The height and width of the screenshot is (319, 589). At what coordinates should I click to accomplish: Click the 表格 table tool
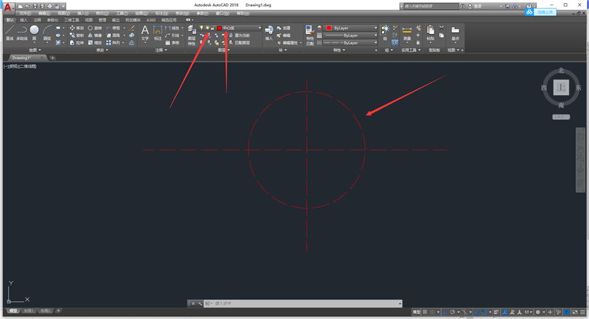pyautogui.click(x=172, y=43)
